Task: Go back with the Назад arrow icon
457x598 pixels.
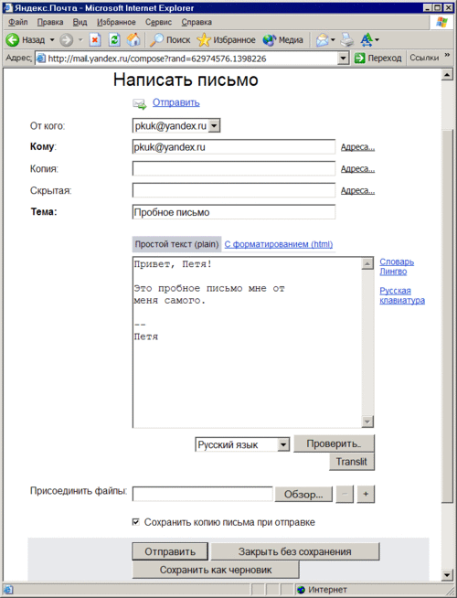Action: pos(12,39)
